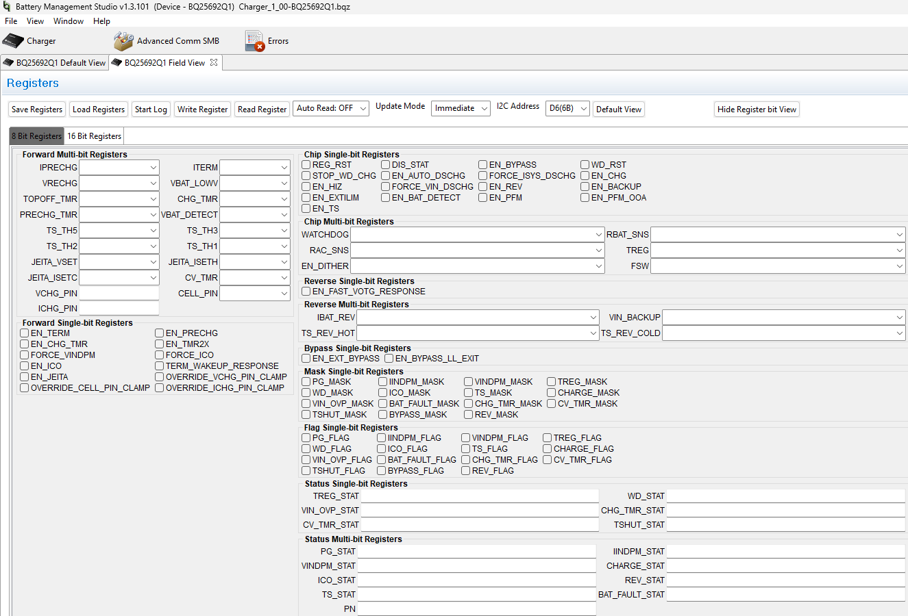Toggle the EN_FAST_VOTG_RESPONSE option
Viewport: 908px width, 616px height.
(x=306, y=290)
